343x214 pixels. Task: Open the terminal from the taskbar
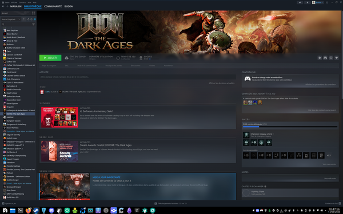click(21, 210)
